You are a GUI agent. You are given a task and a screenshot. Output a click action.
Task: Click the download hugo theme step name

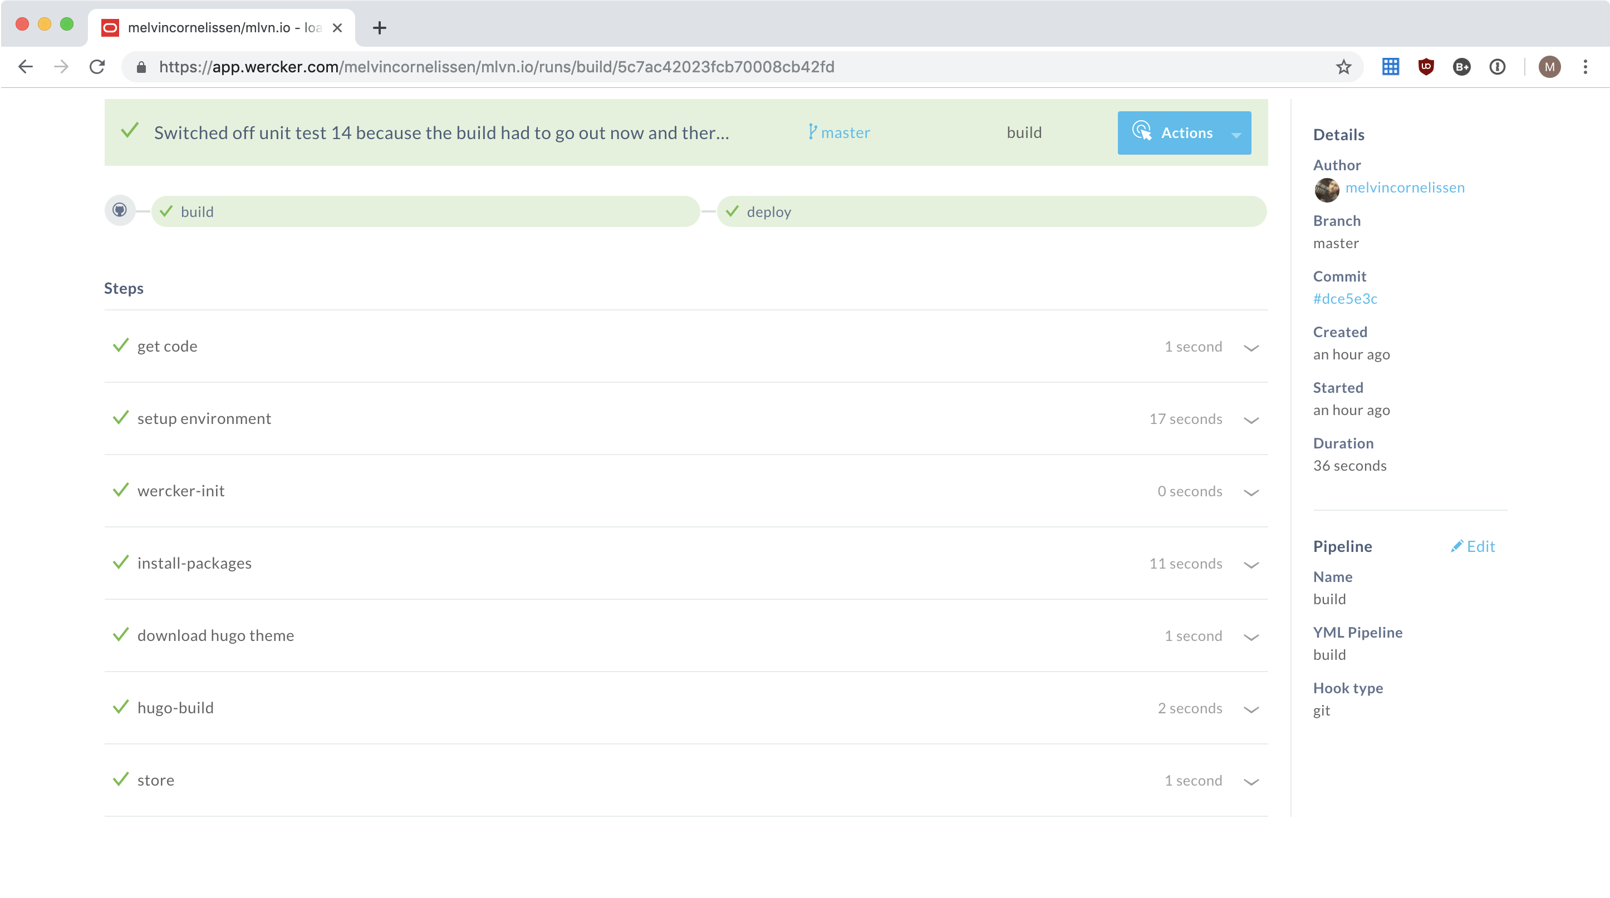click(215, 635)
